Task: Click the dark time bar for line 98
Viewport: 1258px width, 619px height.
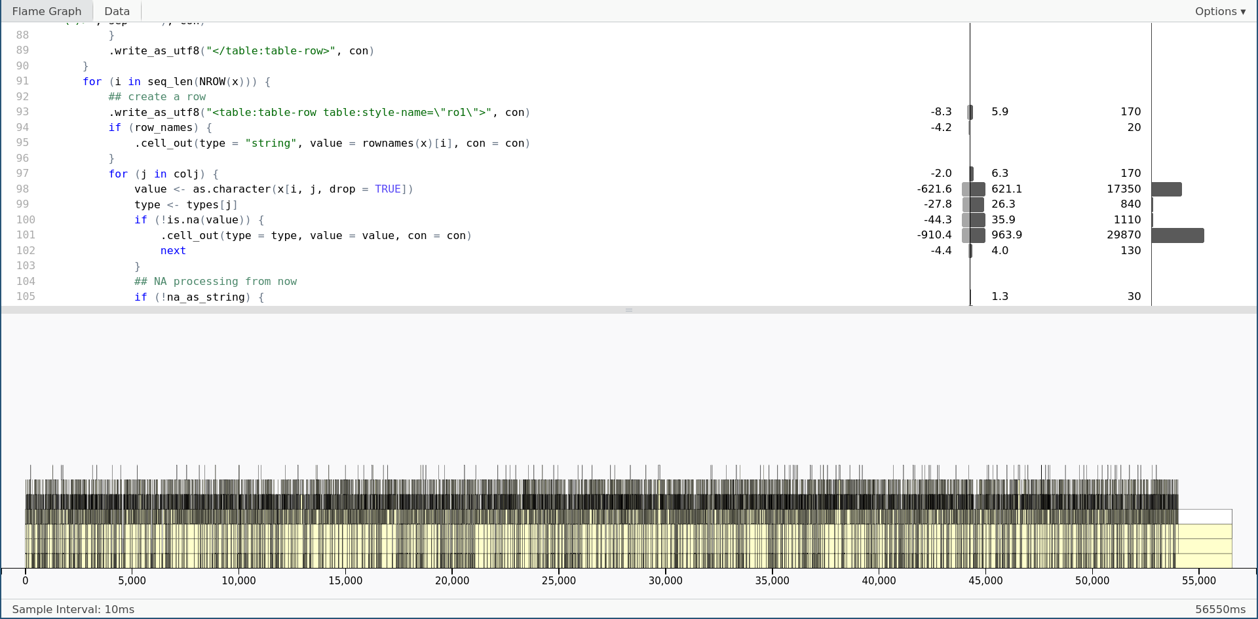Action: point(1166,189)
